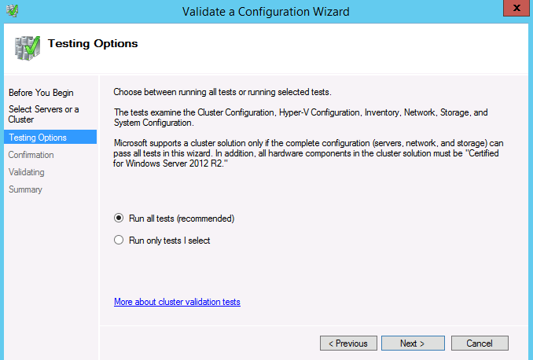The image size is (533, 360).
Task: Open the Select Servers or a Cluster step
Action: click(43, 114)
